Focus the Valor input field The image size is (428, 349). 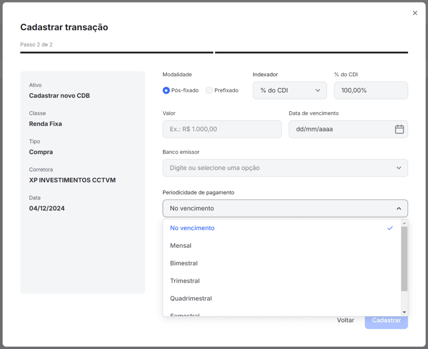222,129
